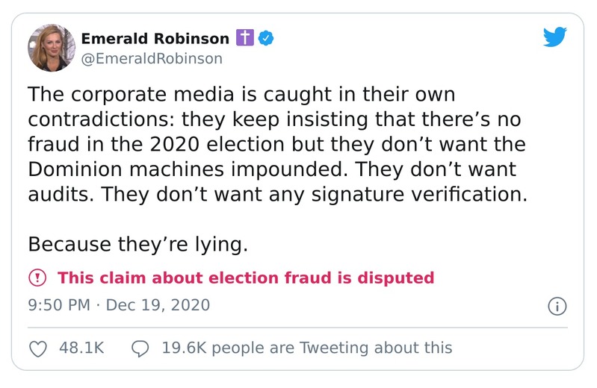Like the tweet with heart icon

point(40,348)
